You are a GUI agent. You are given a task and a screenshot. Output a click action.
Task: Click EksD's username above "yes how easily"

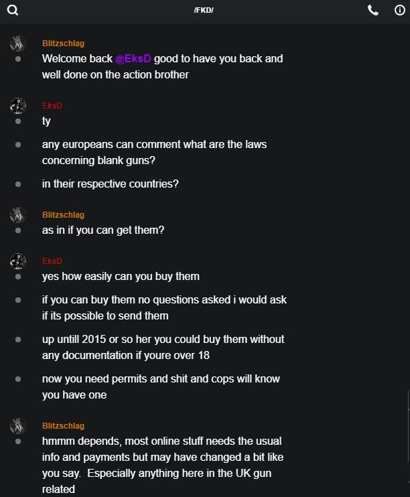coord(52,261)
